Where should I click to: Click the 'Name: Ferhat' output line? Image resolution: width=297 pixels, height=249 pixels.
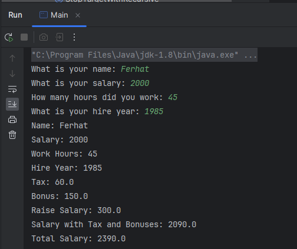pyautogui.click(x=60, y=125)
